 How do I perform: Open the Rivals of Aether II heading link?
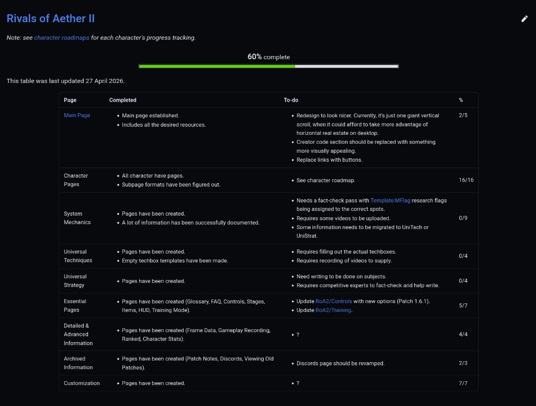point(51,19)
